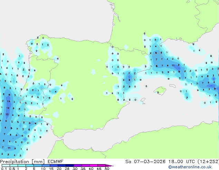The image size is (219, 170).
Task: Click the over-50 mm arrow legend tip
Action: pyautogui.click(x=109, y=165)
